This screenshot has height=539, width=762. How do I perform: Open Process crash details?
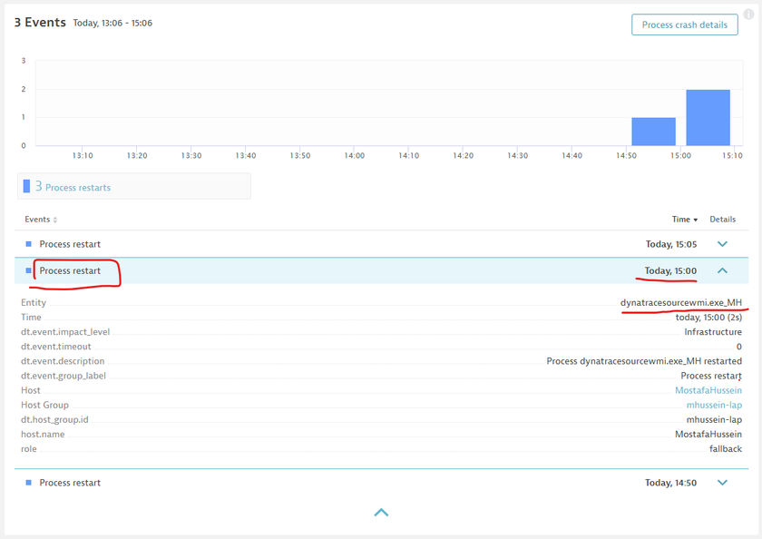[x=684, y=24]
